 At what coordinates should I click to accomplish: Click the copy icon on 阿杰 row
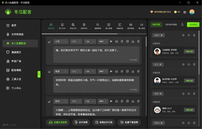[x=128, y=101]
